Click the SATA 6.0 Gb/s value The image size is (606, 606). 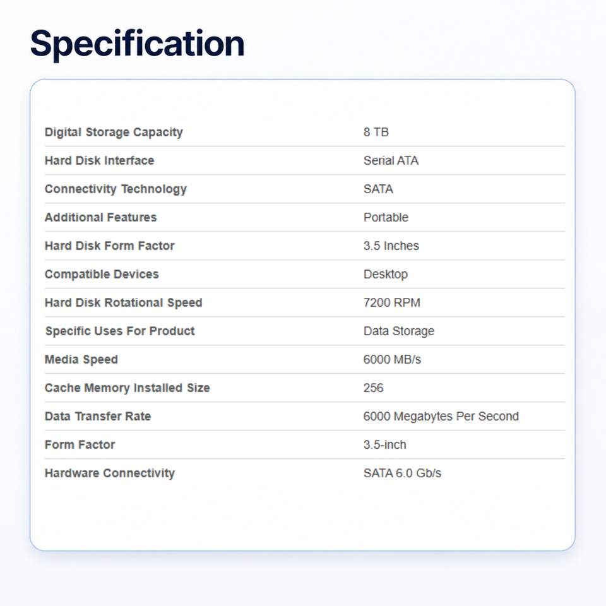click(x=402, y=473)
